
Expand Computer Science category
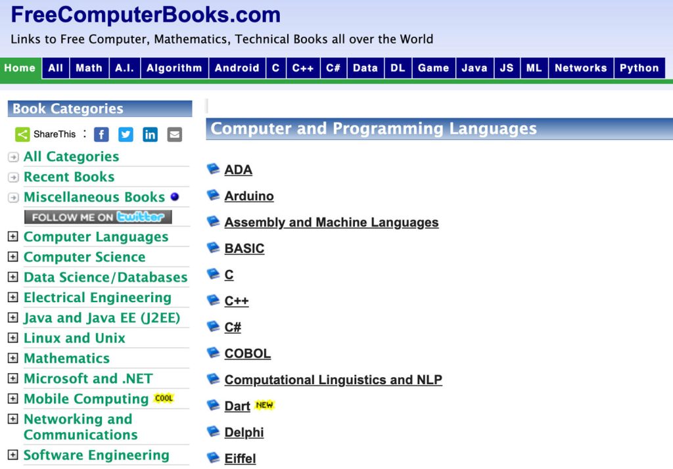coord(13,257)
